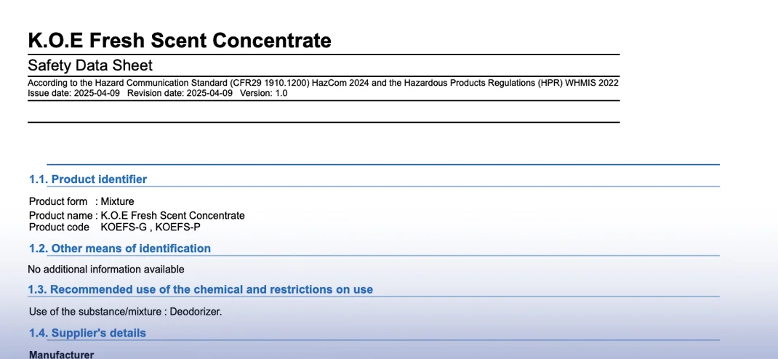Screen dimensions: 778x359
Task: Select the 1.3. Recommended use heading
Action: click(200, 289)
